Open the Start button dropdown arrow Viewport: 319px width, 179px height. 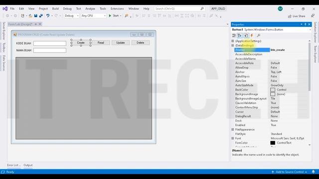tap(121, 15)
